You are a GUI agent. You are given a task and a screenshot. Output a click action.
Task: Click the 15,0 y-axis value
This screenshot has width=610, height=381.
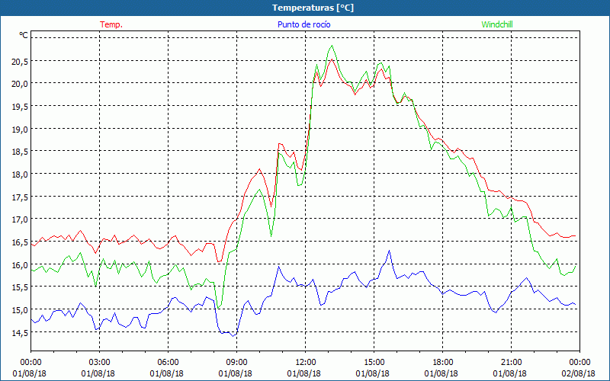(20, 310)
